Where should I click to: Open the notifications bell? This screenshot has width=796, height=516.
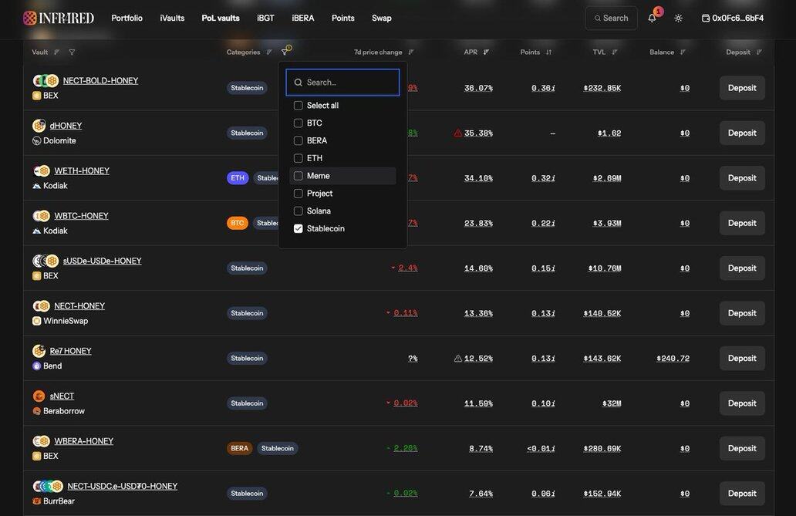coord(652,18)
